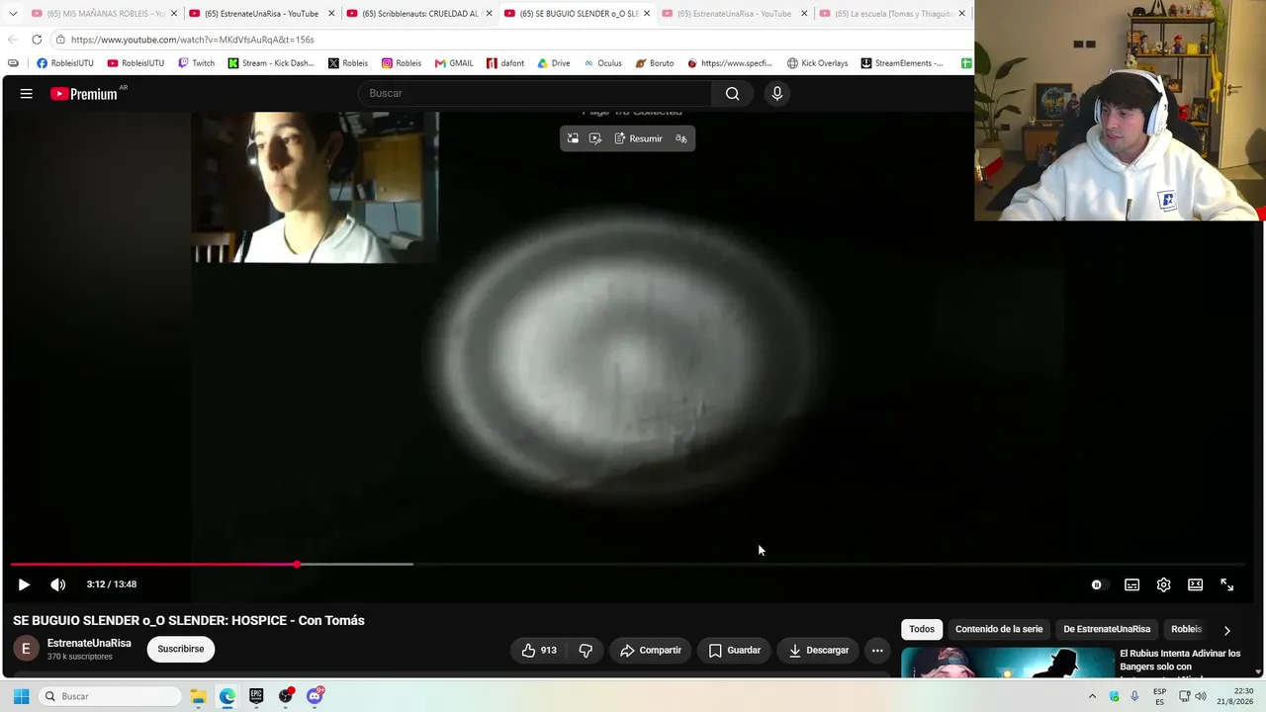Mute the video volume speaker
Screen dimensions: 1266x712
(58, 584)
